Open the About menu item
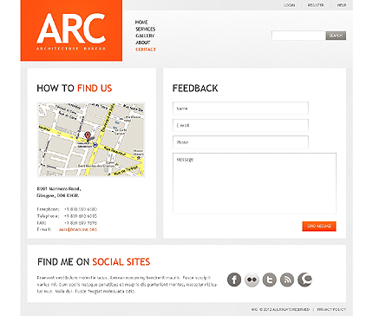The image size is (373, 316). [143, 43]
